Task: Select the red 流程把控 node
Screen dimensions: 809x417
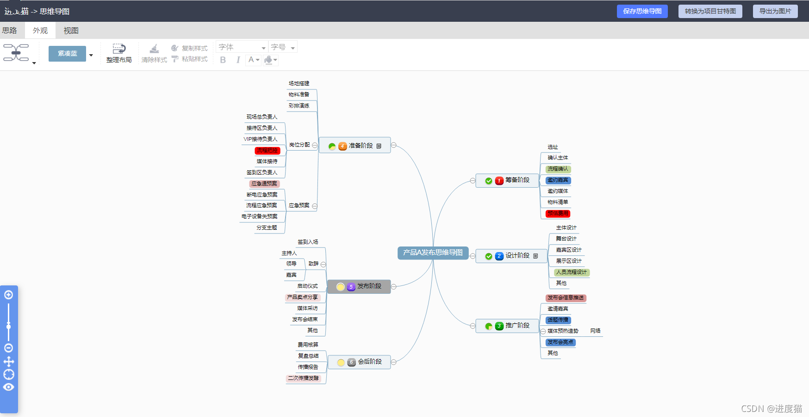Action: tap(268, 151)
